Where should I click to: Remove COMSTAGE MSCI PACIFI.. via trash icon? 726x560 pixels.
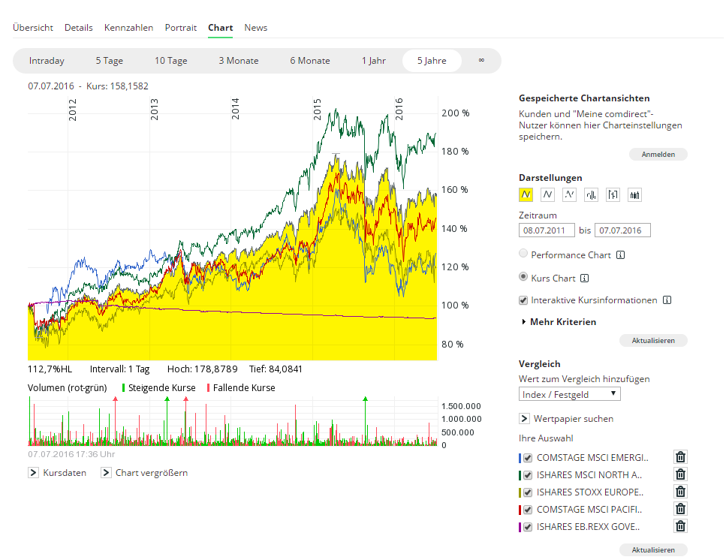point(680,509)
